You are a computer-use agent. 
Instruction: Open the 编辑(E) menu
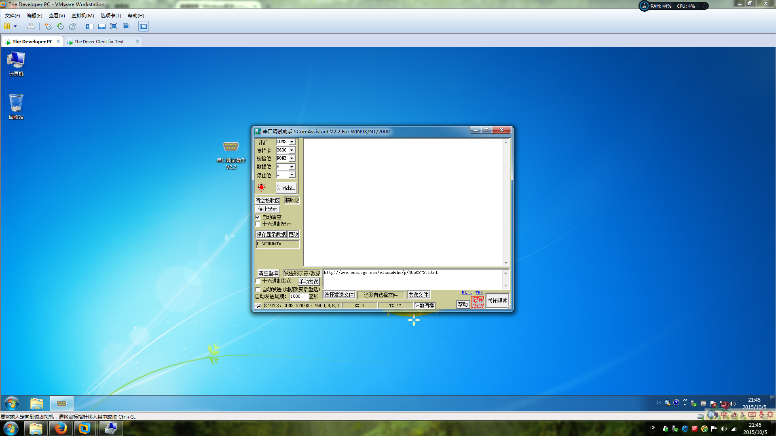(x=34, y=15)
